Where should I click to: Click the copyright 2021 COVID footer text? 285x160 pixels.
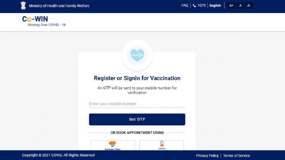tap(58, 155)
